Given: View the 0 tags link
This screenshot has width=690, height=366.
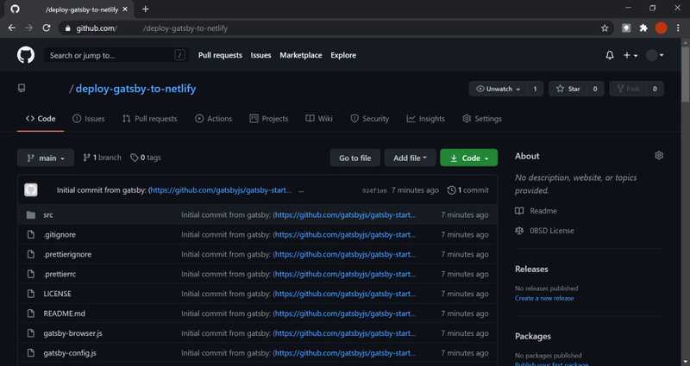Looking at the screenshot, I should tap(146, 158).
